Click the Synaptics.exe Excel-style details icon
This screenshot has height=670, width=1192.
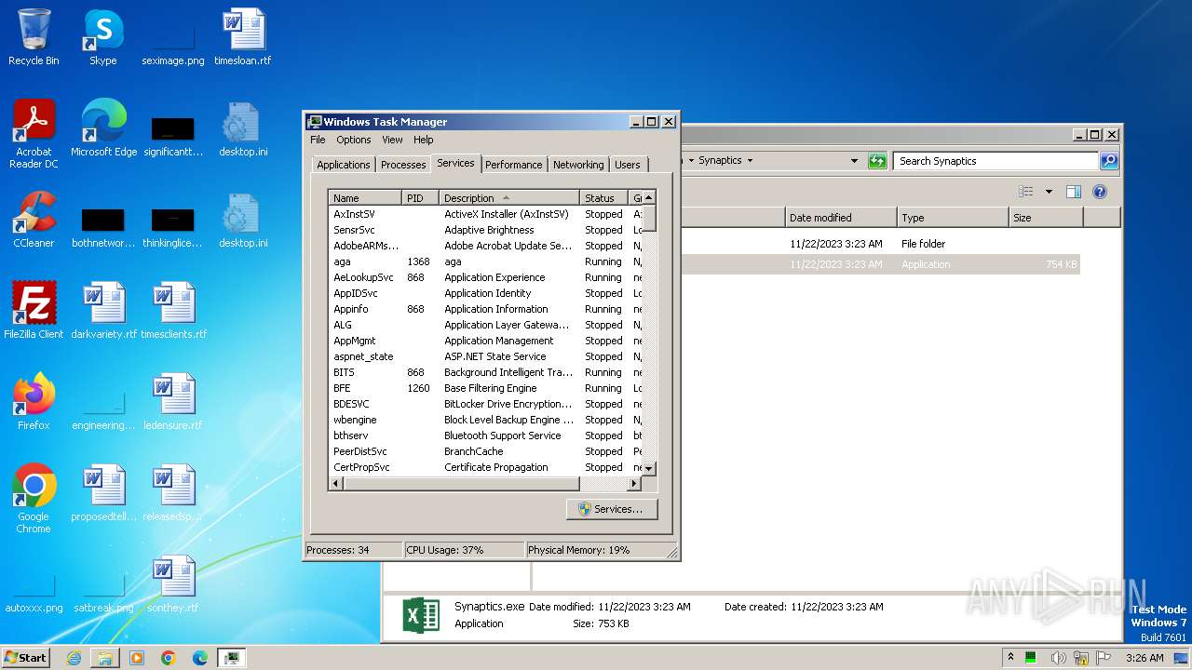[x=421, y=615]
